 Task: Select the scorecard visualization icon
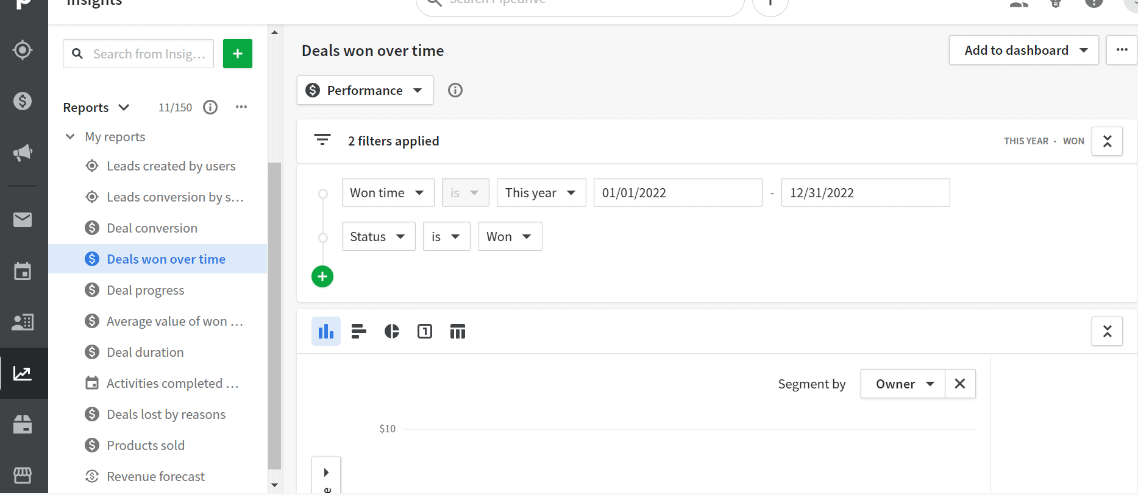(424, 331)
